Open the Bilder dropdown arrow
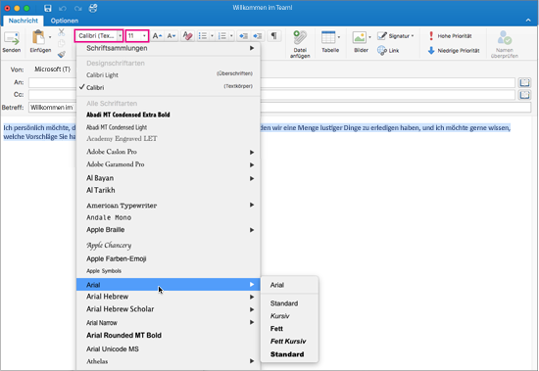This screenshot has width=539, height=371. [369, 37]
